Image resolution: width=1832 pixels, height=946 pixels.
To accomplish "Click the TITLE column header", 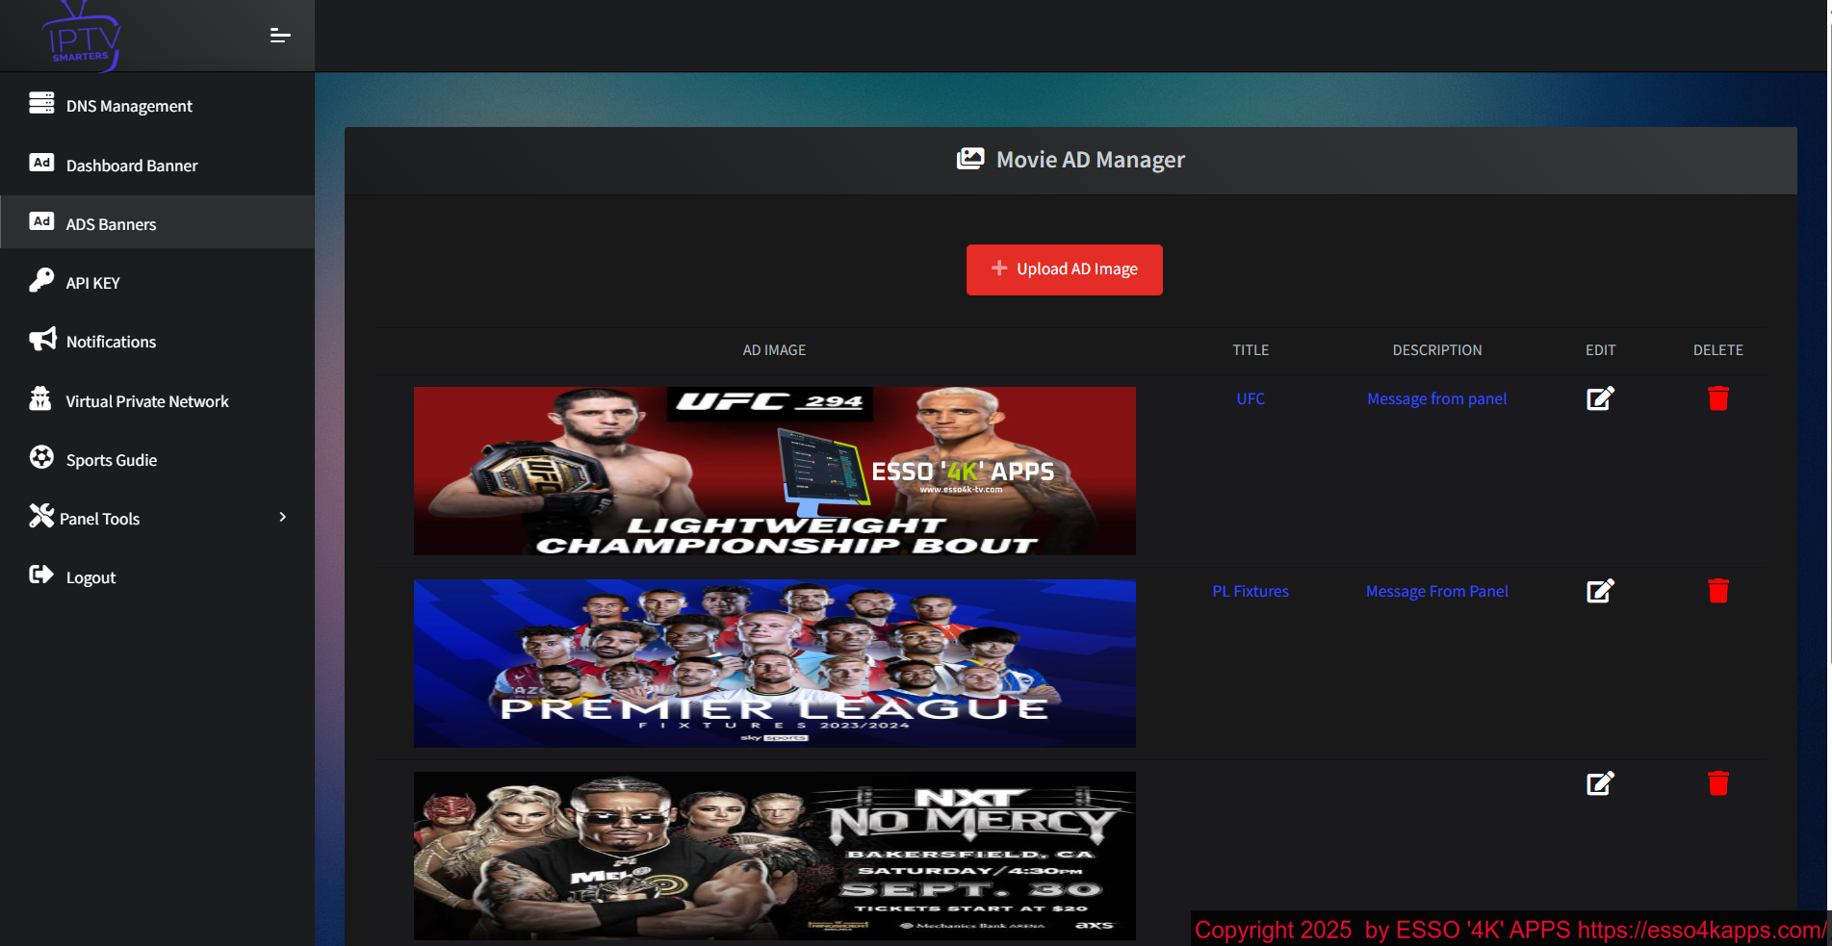I will click(x=1251, y=350).
